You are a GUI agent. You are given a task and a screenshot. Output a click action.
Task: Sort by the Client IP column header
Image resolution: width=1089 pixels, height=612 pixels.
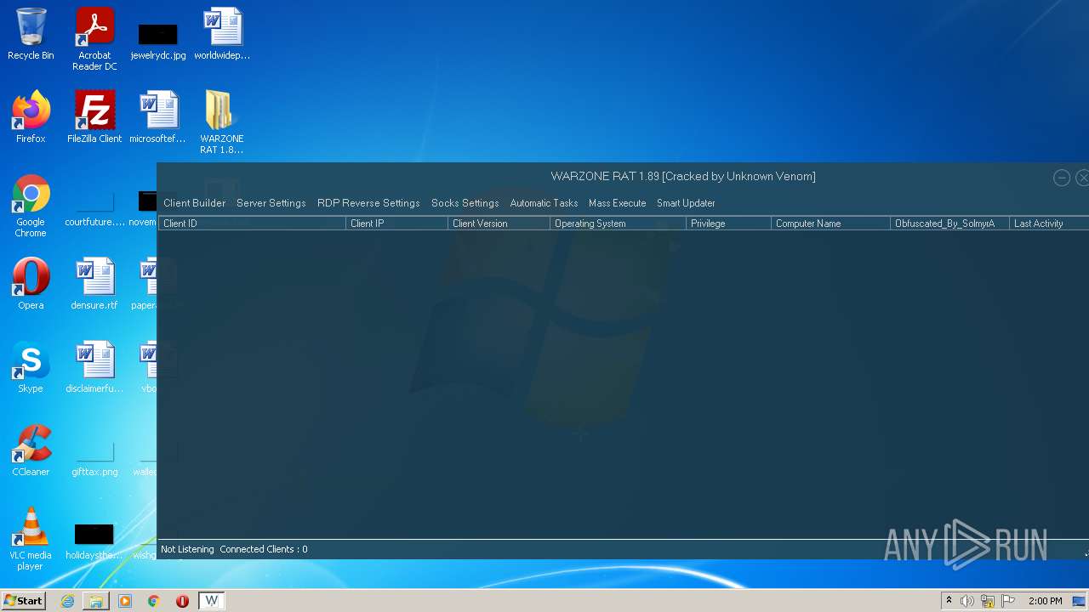pyautogui.click(x=396, y=224)
